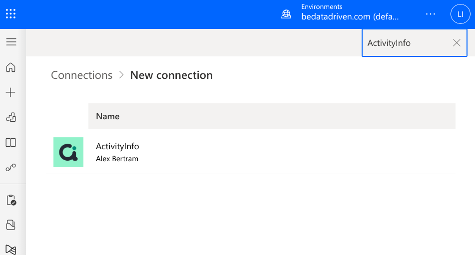Click the Environments globe icon
The image size is (475, 255).
point(286,14)
